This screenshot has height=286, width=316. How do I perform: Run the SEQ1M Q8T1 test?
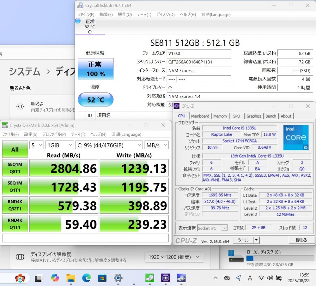click(x=15, y=168)
